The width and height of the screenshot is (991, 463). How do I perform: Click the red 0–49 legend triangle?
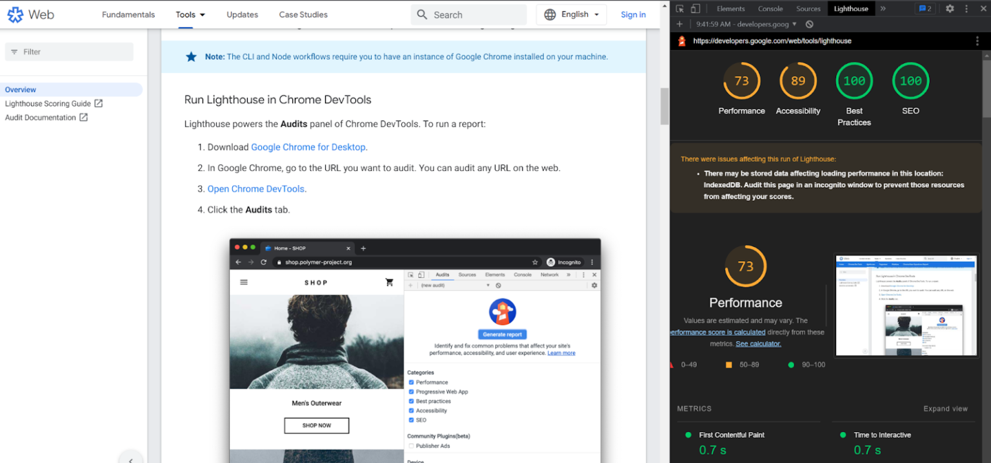[x=673, y=365]
